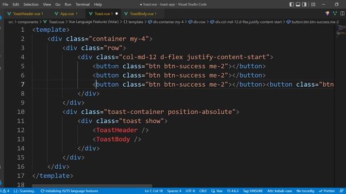Image resolution: width=346 pixels, height=194 pixels.
Task: Open the Terminal menu
Action: point(83,4)
